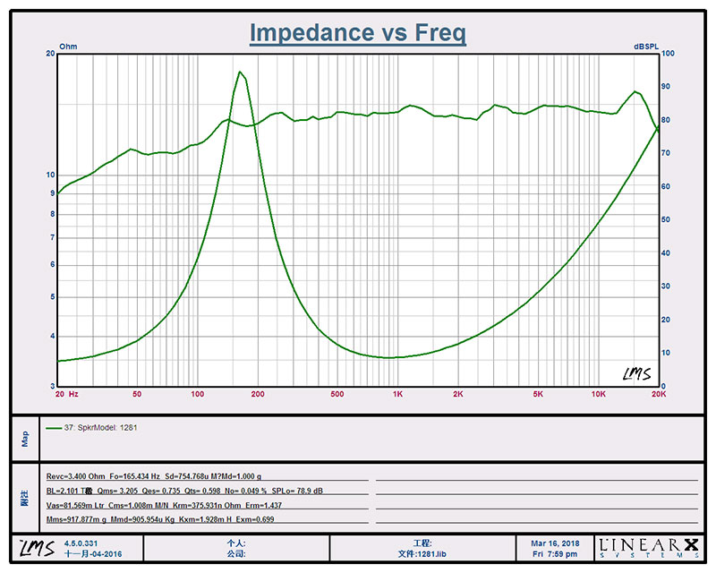Click the Map panel label
Image resolution: width=716 pixels, height=573 pixels.
coord(25,437)
